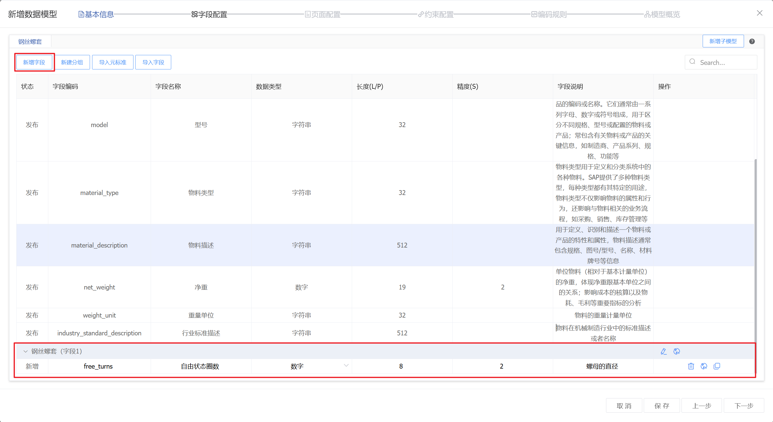
Task: Click the 导入元标准 button
Action: click(x=113, y=62)
